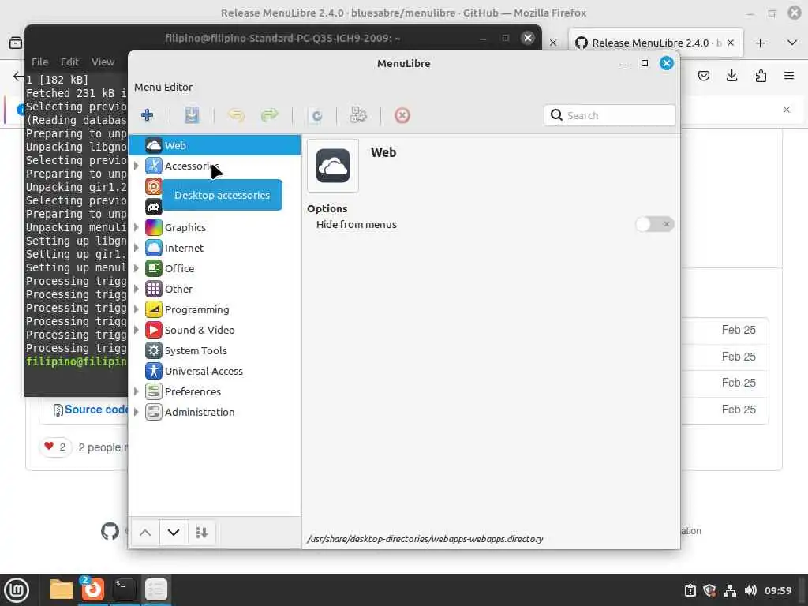
Task: Click the network tray icon
Action: (730, 590)
